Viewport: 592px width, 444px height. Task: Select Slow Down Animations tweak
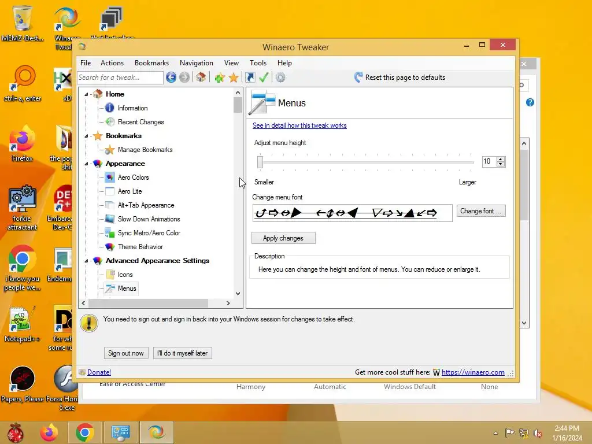click(149, 219)
